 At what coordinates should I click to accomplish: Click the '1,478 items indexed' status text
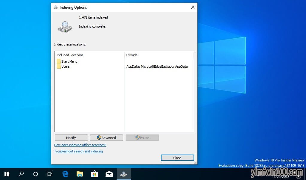tap(93, 17)
